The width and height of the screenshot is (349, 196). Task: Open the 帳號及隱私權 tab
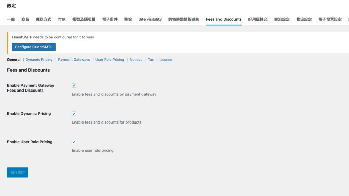(84, 19)
